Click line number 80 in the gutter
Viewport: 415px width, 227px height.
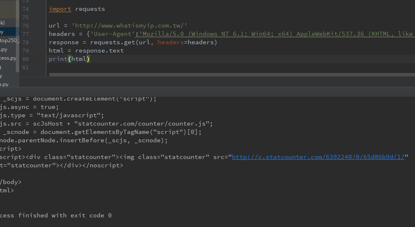pos(25,59)
